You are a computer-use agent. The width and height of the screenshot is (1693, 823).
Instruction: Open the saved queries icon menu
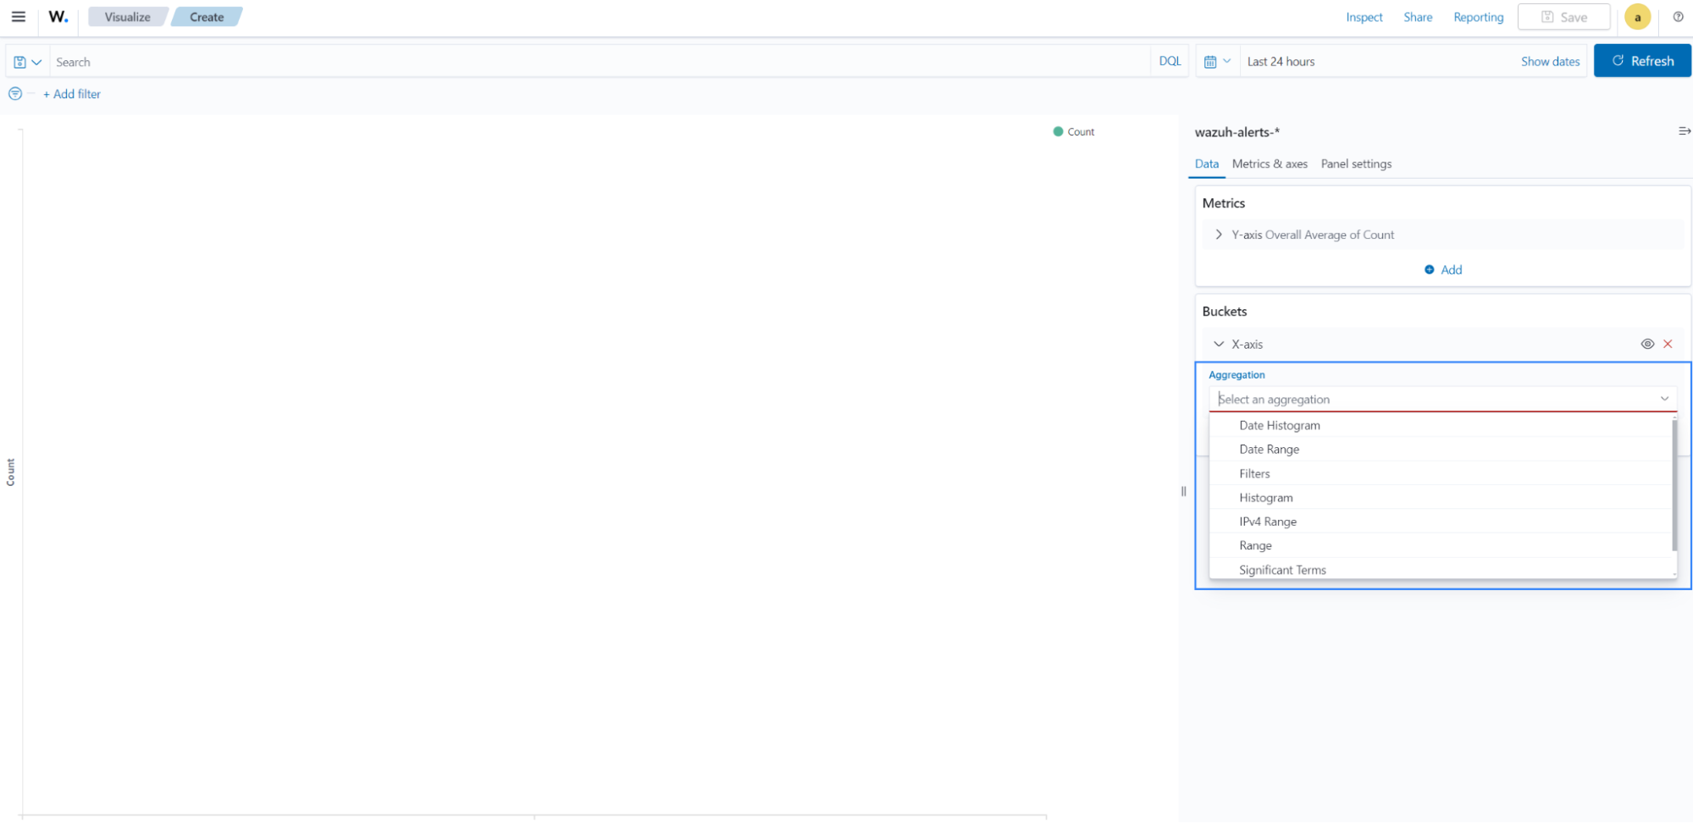(27, 62)
